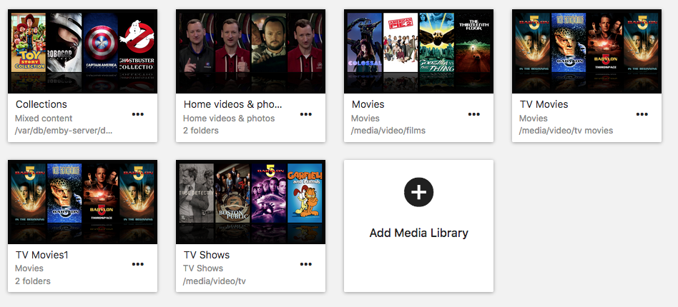The image size is (678, 307).
Task: Click the TV Shows card title
Action: tap(207, 255)
